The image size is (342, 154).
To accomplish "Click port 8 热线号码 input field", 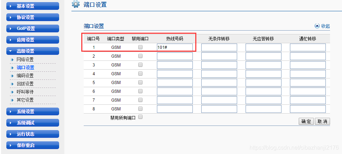I will pyautogui.click(x=175, y=109).
